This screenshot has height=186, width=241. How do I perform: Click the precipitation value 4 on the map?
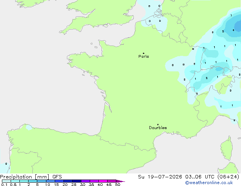pyautogui.click(x=233, y=30)
